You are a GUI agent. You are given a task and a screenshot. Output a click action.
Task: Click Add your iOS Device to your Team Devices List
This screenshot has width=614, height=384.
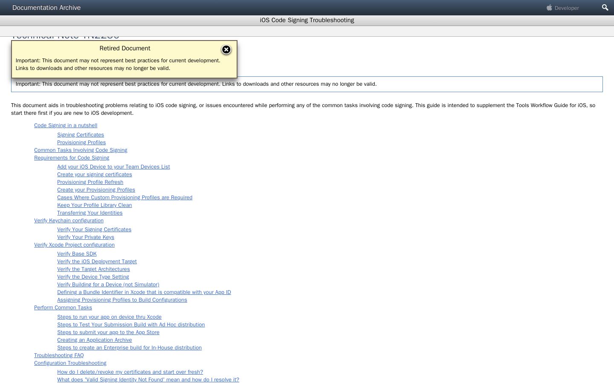(x=113, y=167)
